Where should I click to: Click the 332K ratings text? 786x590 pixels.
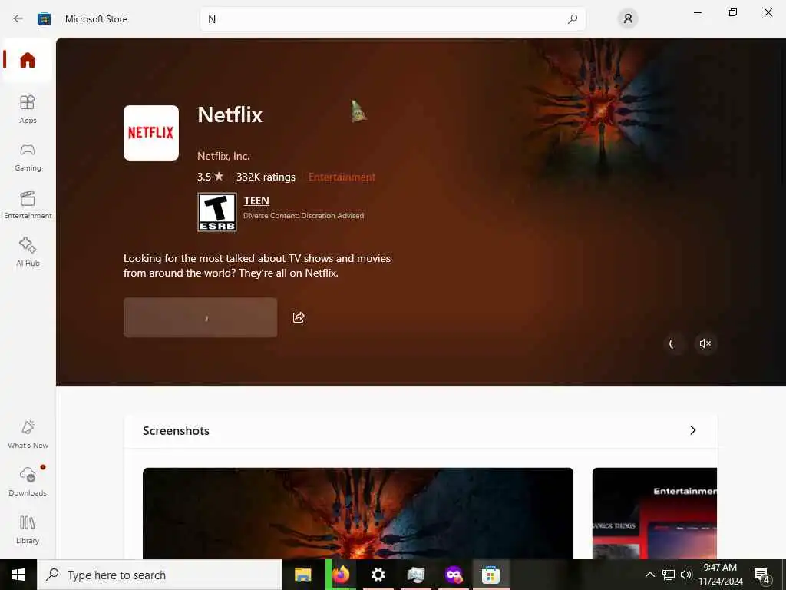(266, 177)
